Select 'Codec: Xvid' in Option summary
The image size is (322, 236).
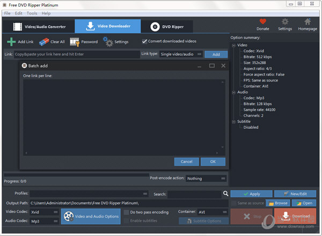click(253, 51)
